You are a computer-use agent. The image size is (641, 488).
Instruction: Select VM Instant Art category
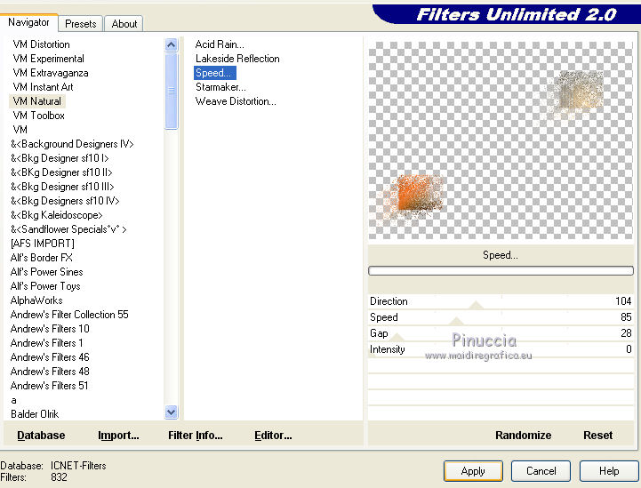[43, 87]
